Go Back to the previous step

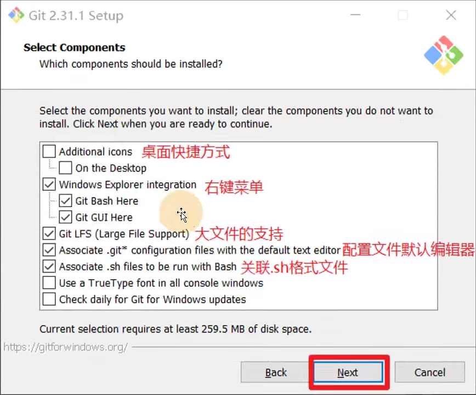(276, 372)
